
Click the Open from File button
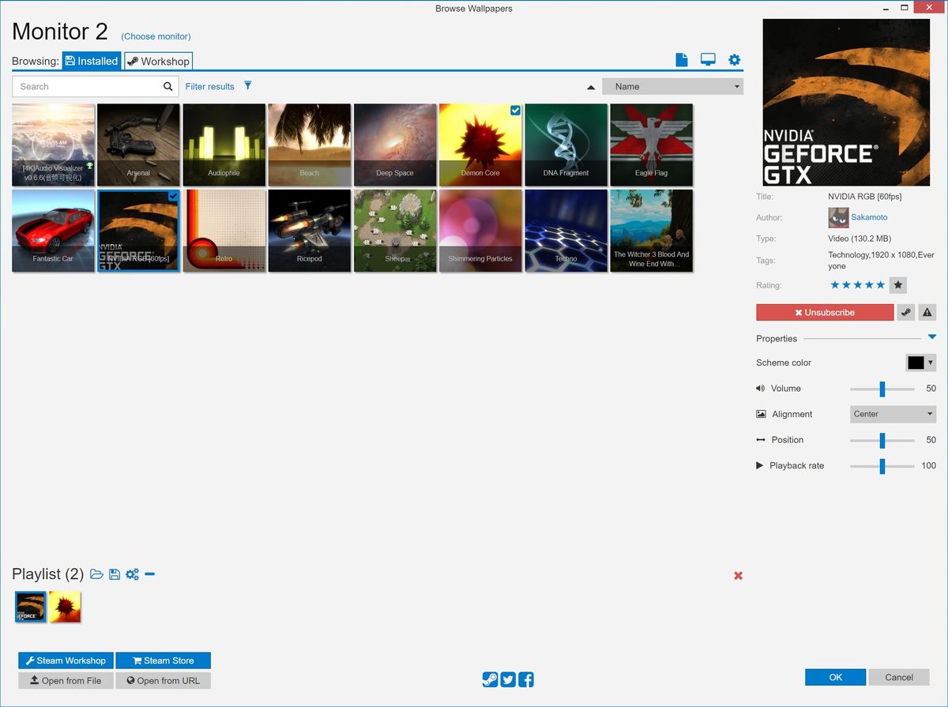(66, 680)
